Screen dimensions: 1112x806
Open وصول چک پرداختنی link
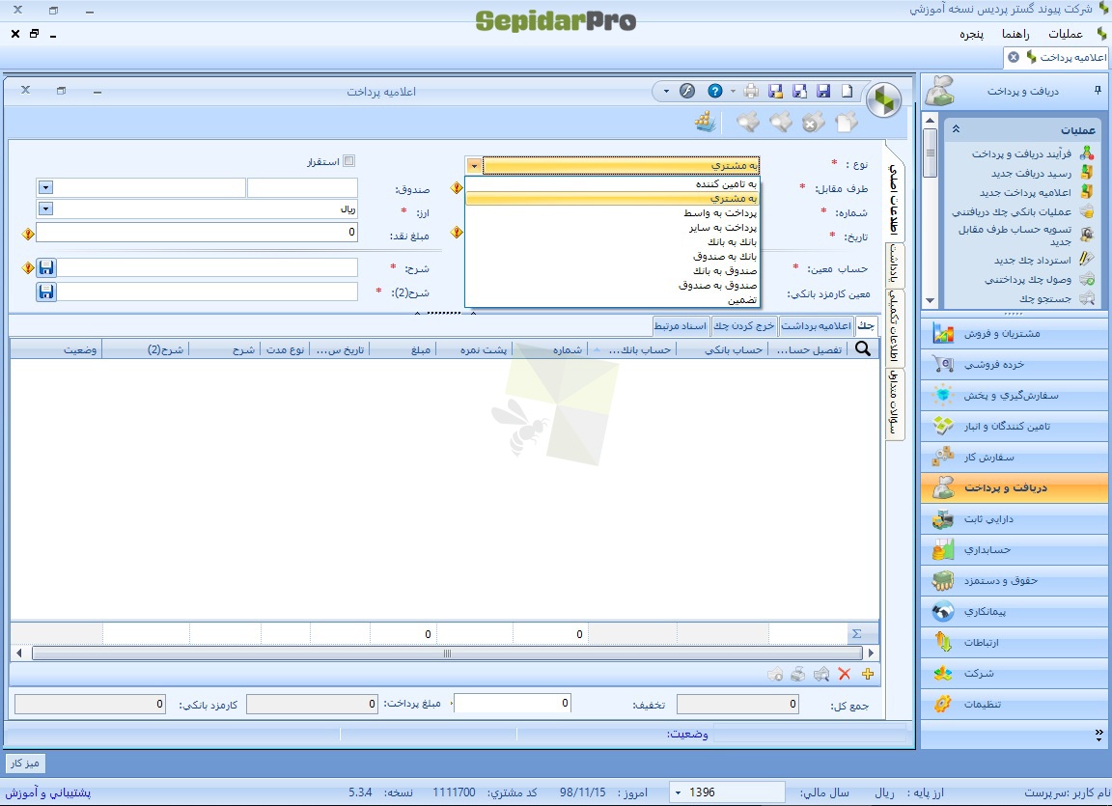tap(1028, 279)
